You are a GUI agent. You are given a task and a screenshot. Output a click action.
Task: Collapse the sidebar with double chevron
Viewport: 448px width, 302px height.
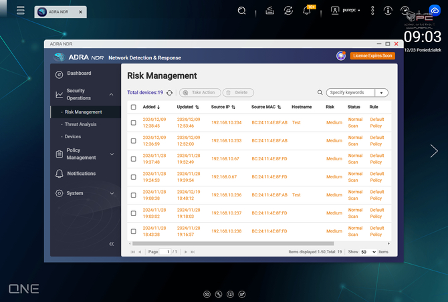pyautogui.click(x=112, y=244)
